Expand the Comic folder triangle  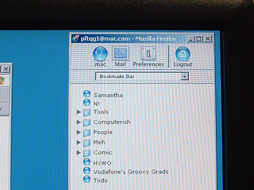click(79, 152)
